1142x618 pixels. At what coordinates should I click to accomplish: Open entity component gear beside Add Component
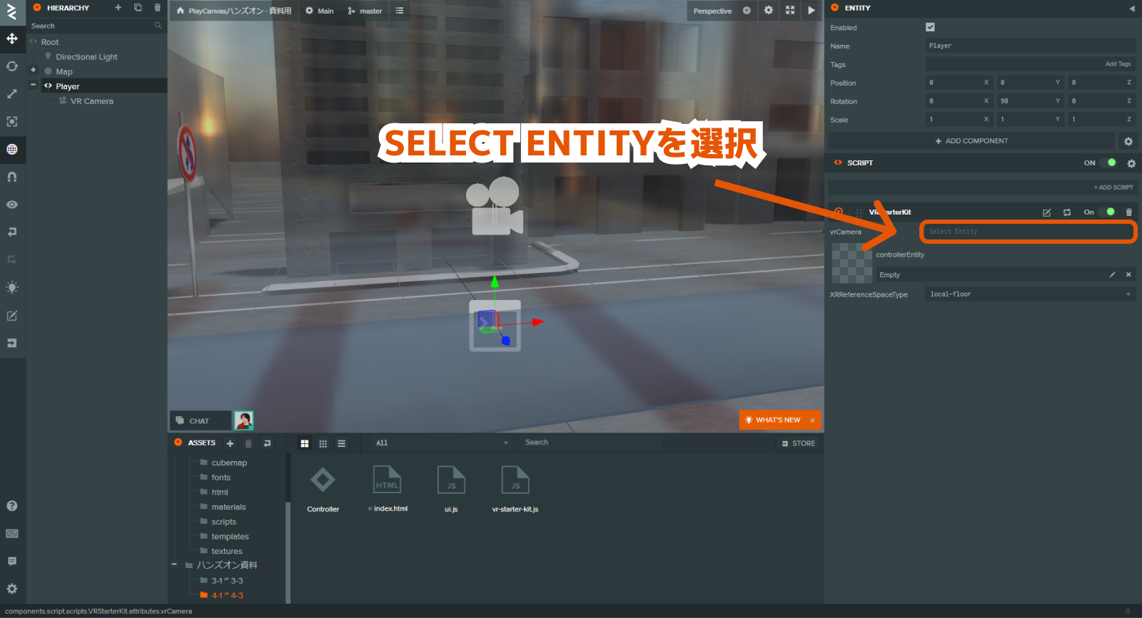coord(1128,141)
